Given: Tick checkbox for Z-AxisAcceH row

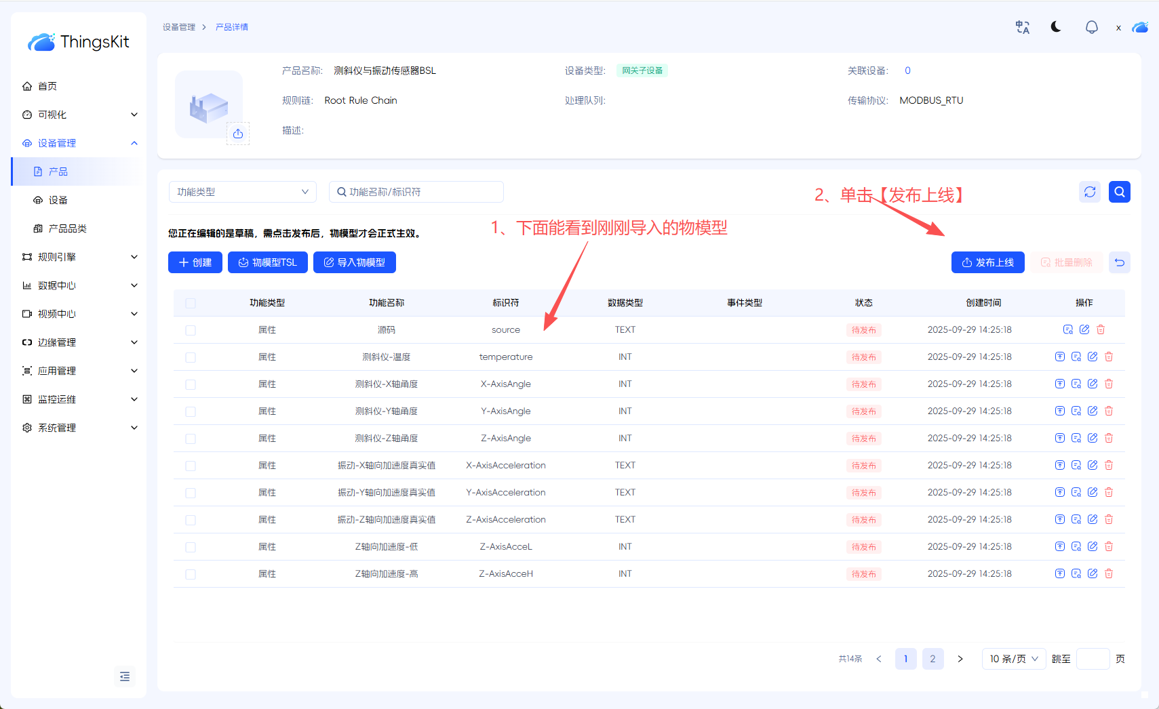Looking at the screenshot, I should [x=191, y=574].
